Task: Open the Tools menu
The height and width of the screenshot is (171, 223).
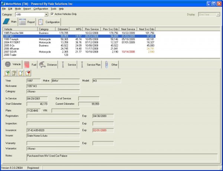Action: coord(54,8)
